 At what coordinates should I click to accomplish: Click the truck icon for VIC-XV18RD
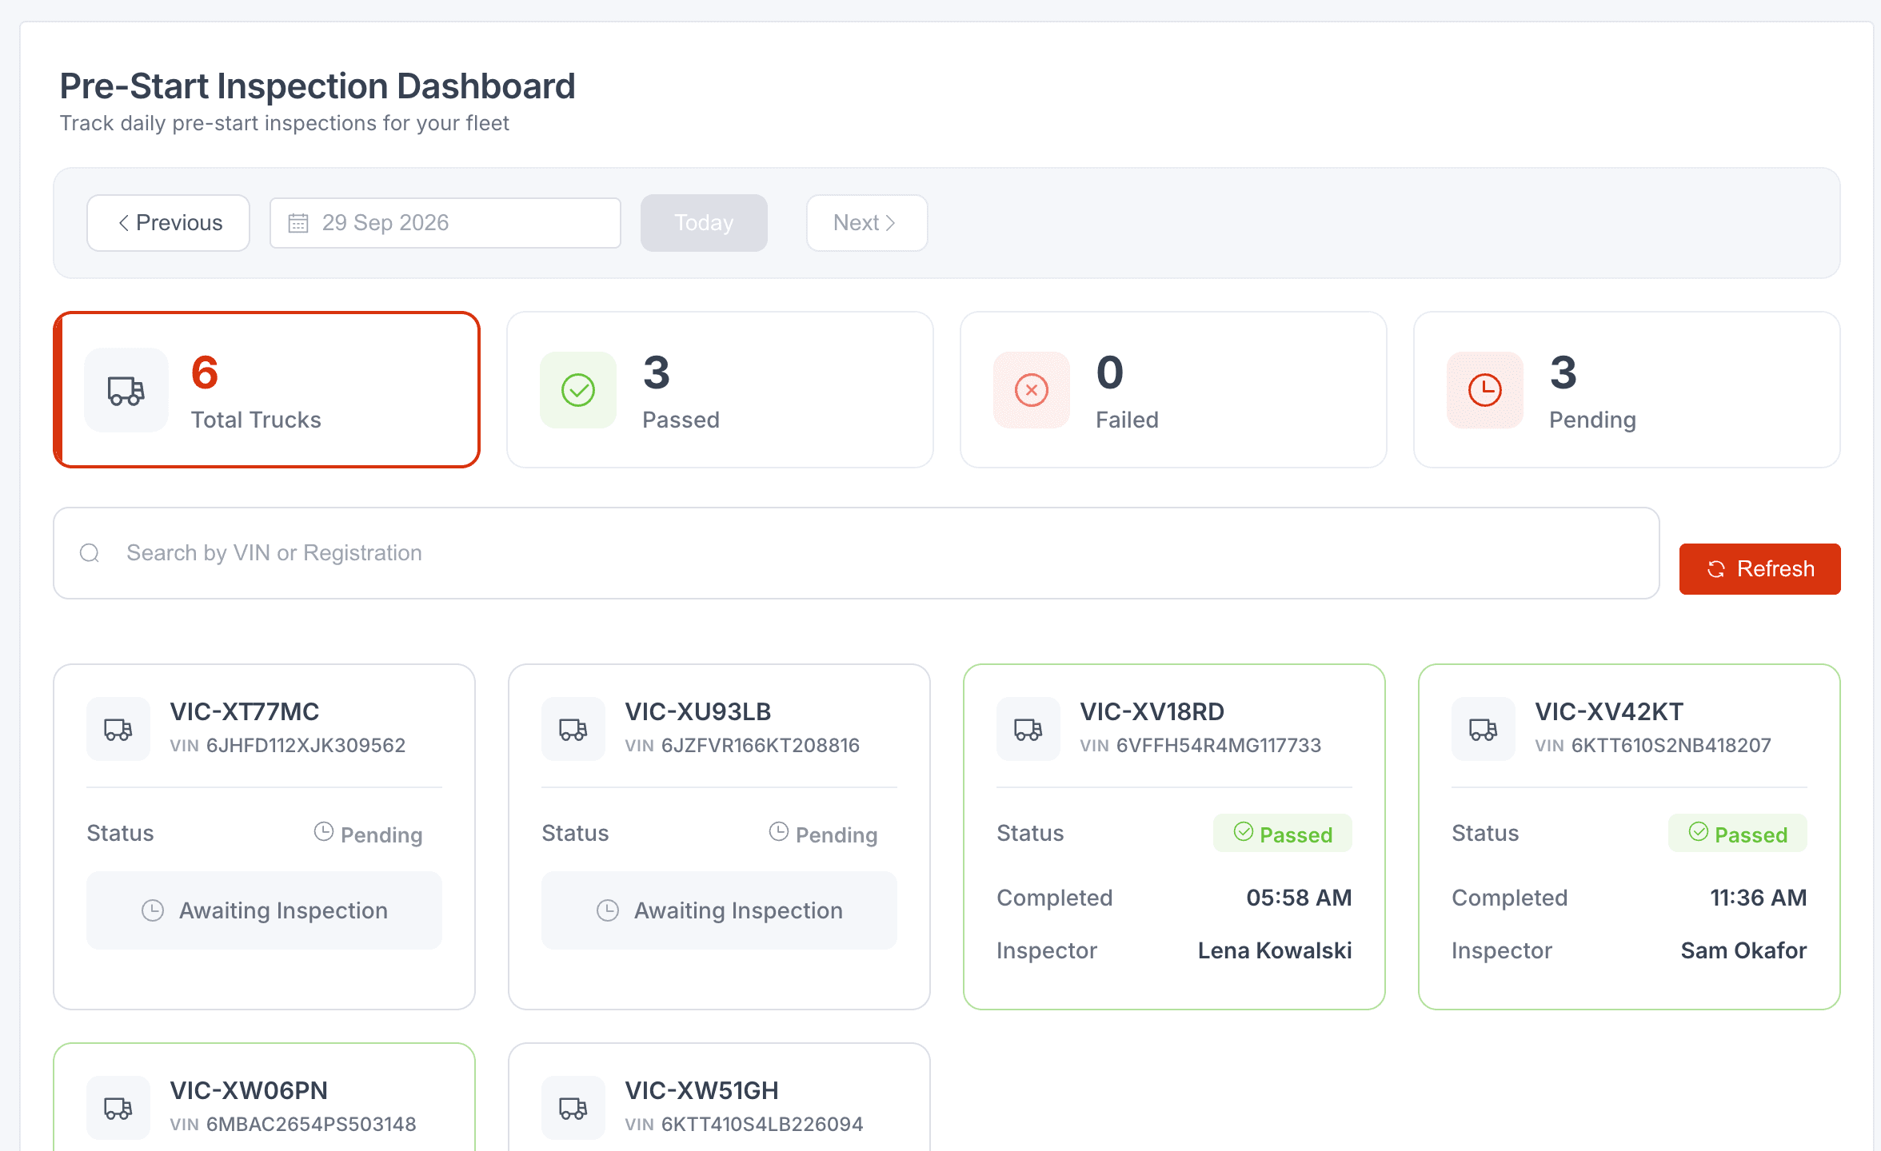1028,729
